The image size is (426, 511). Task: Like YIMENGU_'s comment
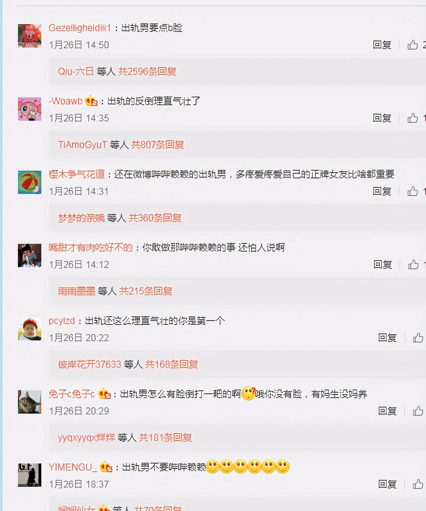point(418,484)
